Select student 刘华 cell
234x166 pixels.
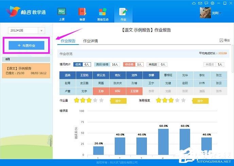coord(185,75)
